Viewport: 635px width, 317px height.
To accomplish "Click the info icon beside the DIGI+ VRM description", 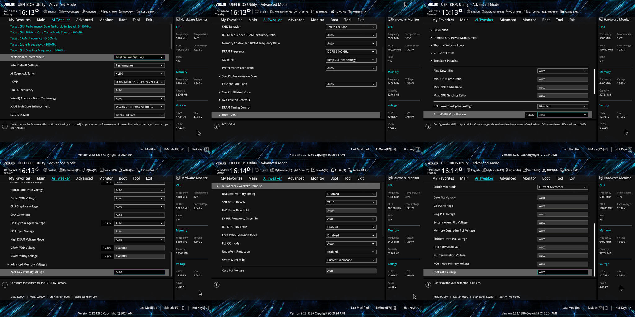I will click(217, 126).
